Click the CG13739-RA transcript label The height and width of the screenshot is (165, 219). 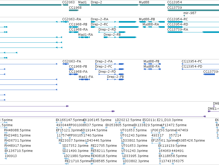pyautogui.click(x=178, y=30)
